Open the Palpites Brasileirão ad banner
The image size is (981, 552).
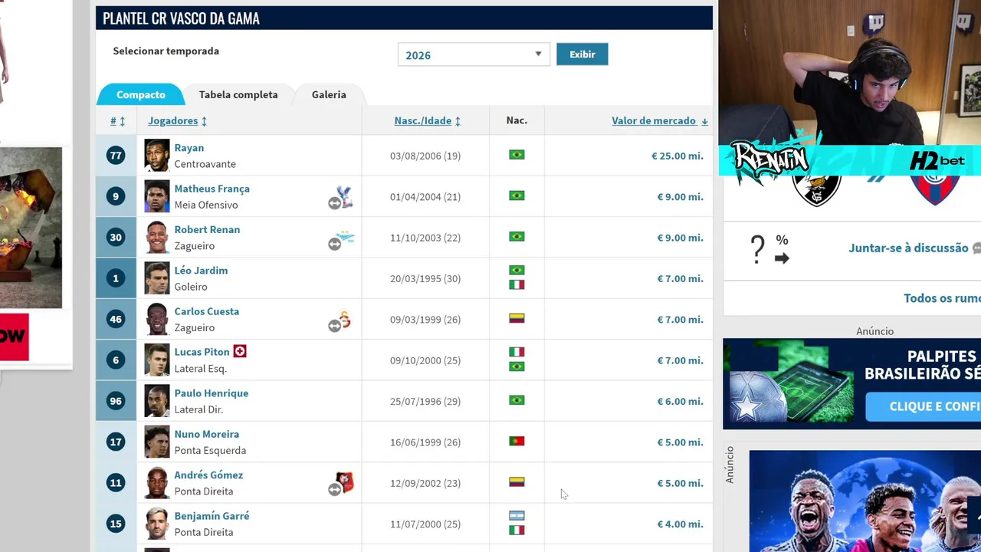[851, 383]
